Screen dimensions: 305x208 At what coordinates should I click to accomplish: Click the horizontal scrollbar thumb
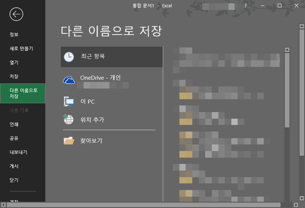144,205
